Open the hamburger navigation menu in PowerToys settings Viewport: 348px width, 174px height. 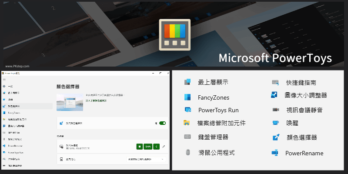tap(4, 80)
